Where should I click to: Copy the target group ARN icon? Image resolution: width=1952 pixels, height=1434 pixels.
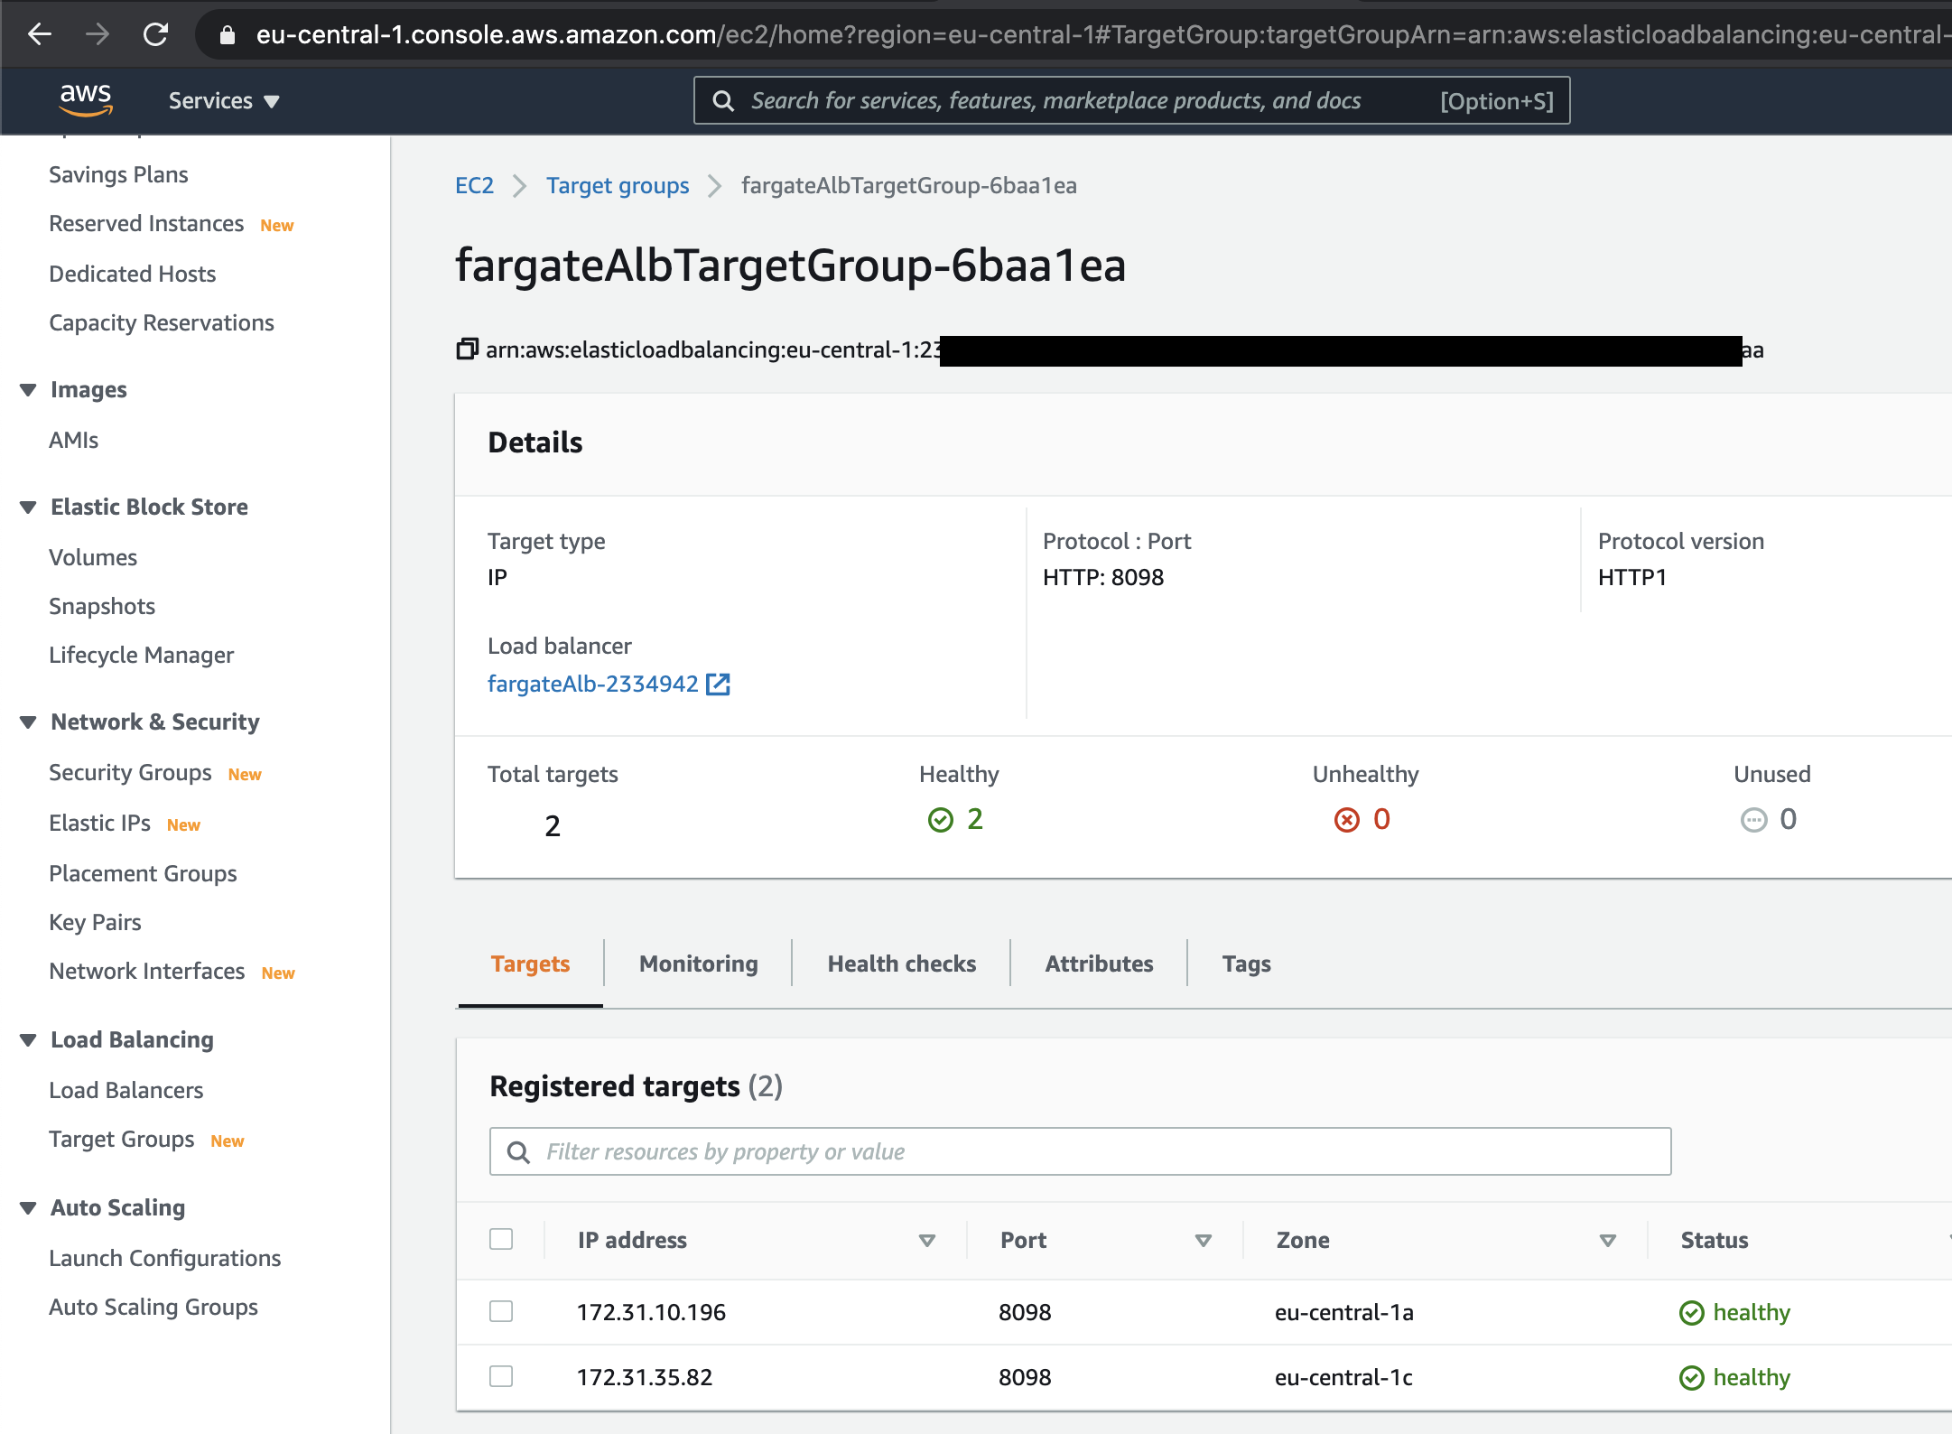[x=467, y=349]
